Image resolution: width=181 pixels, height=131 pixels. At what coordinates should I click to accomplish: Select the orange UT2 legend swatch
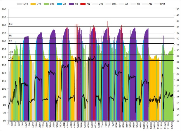coord(34,4)
